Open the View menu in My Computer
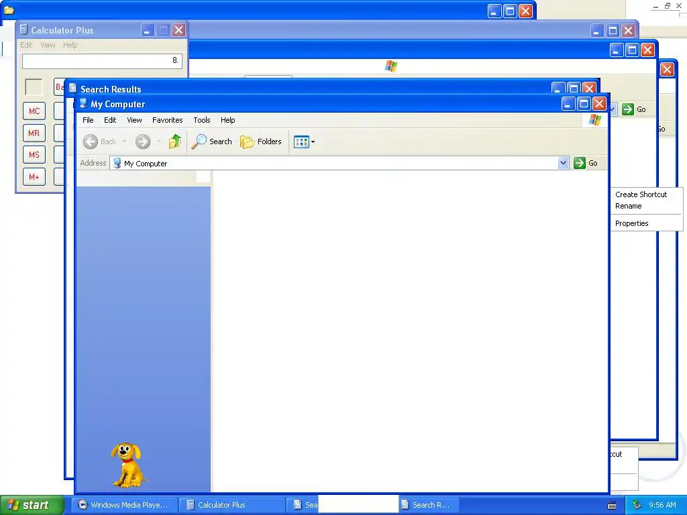This screenshot has width=687, height=515. tap(134, 120)
